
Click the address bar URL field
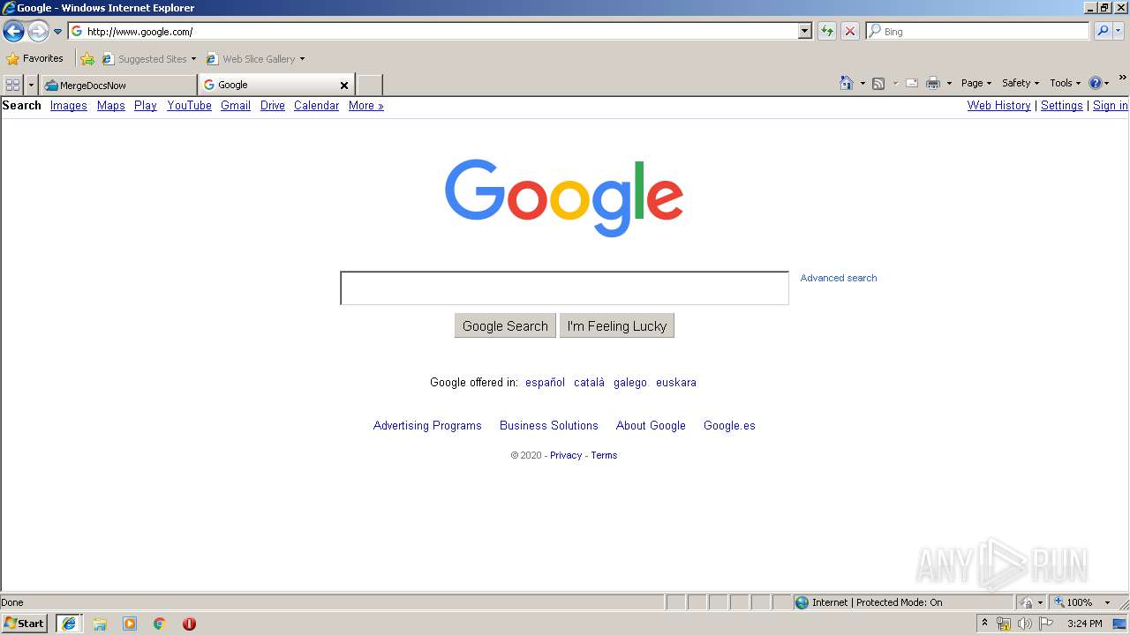[433, 31]
